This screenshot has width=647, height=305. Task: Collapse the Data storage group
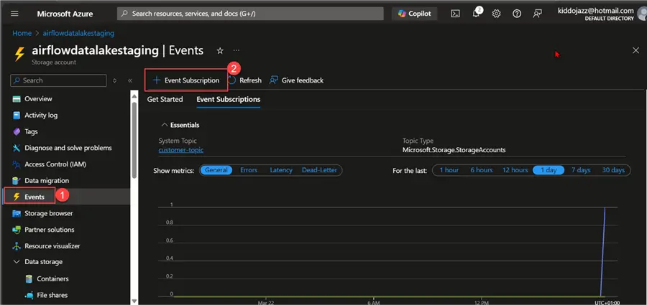pos(17,262)
